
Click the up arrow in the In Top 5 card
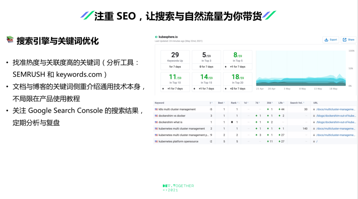coord(226,67)
